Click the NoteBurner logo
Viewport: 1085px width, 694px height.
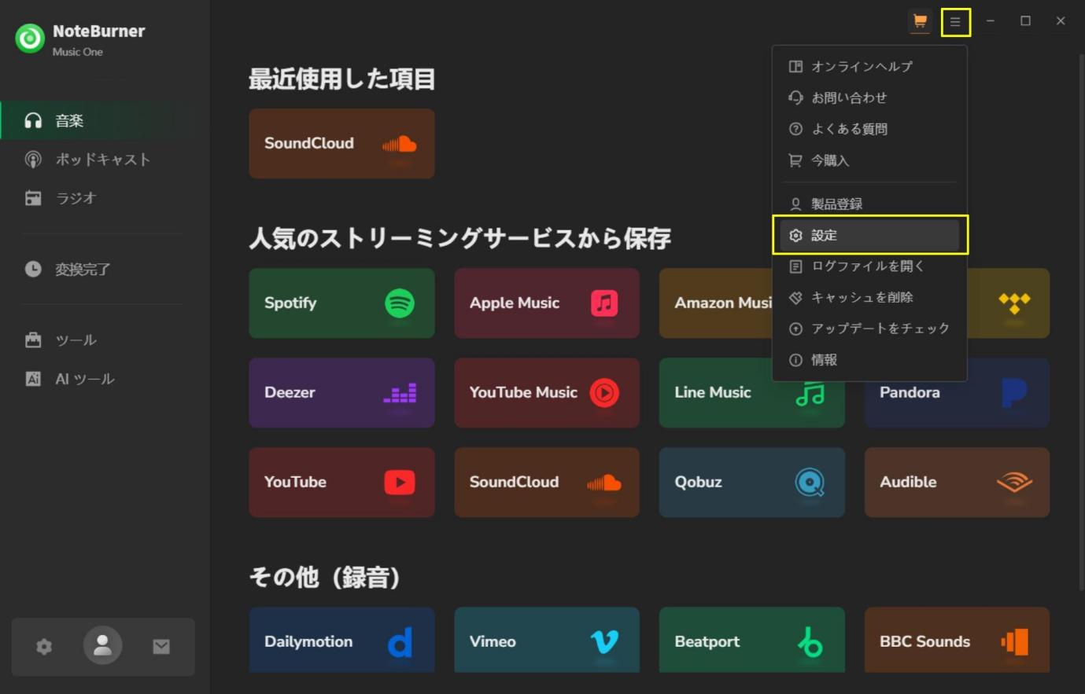(x=30, y=39)
